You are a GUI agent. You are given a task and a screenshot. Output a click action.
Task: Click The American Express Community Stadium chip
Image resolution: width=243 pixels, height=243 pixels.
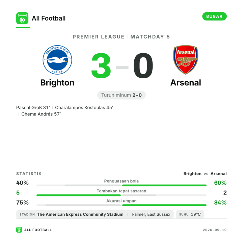(x=95, y=214)
